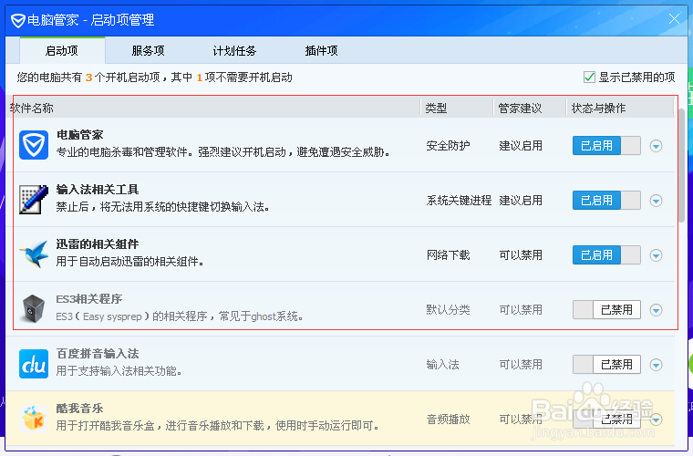Click the 输入法相关工具 pen icon
The width and height of the screenshot is (693, 456).
pos(34,200)
